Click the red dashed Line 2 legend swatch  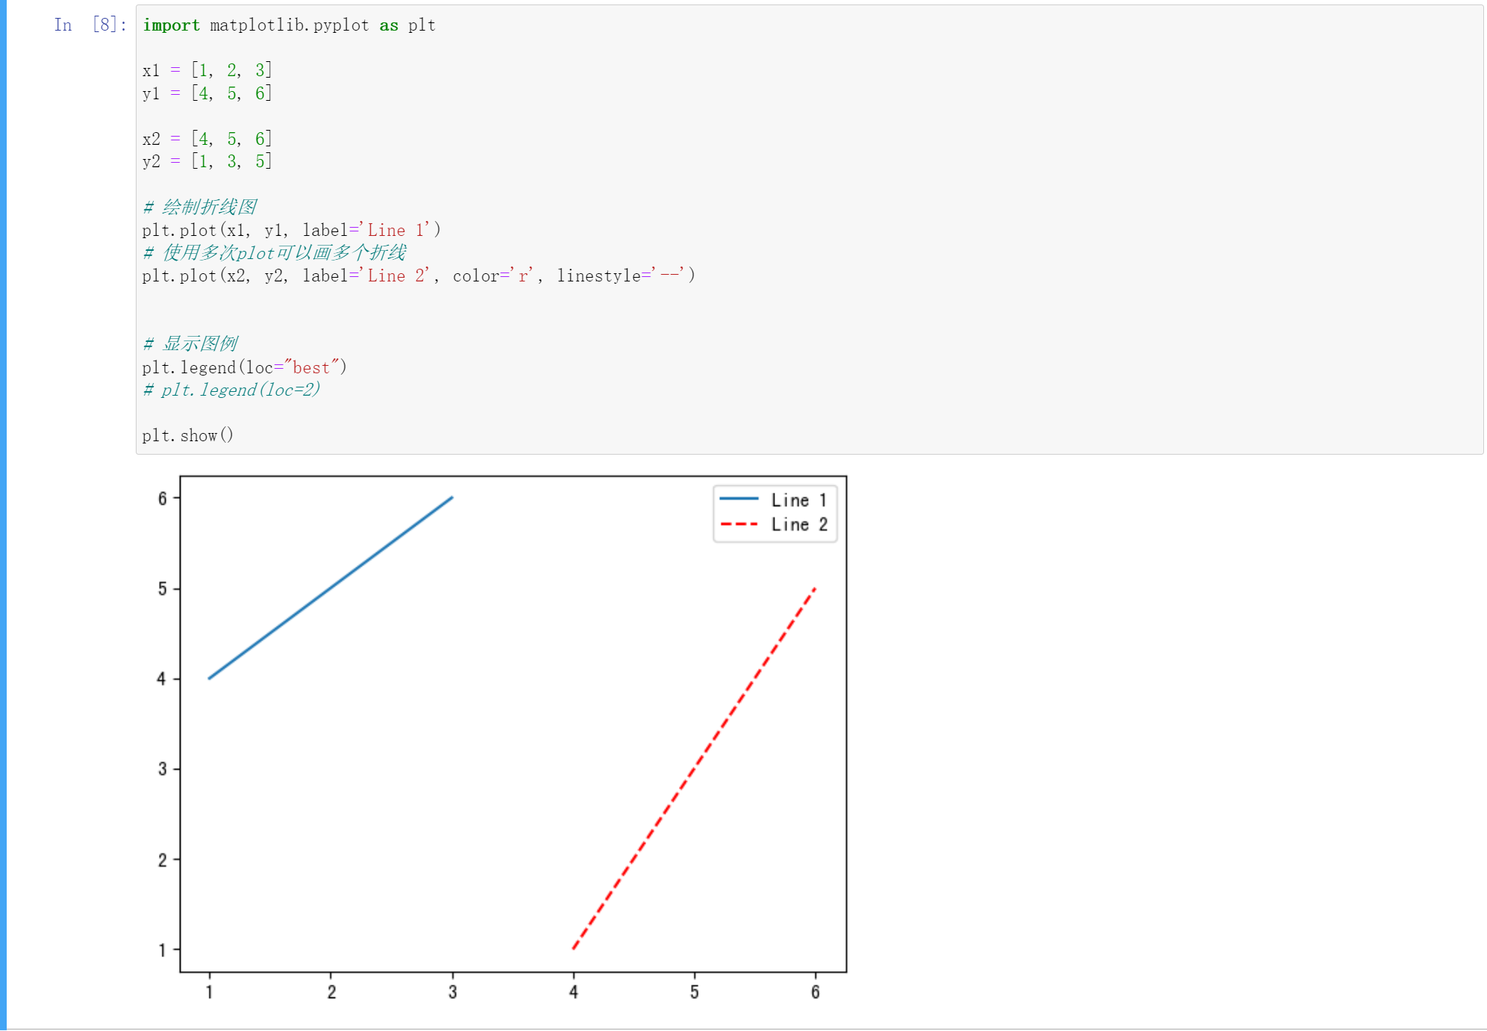tap(739, 524)
